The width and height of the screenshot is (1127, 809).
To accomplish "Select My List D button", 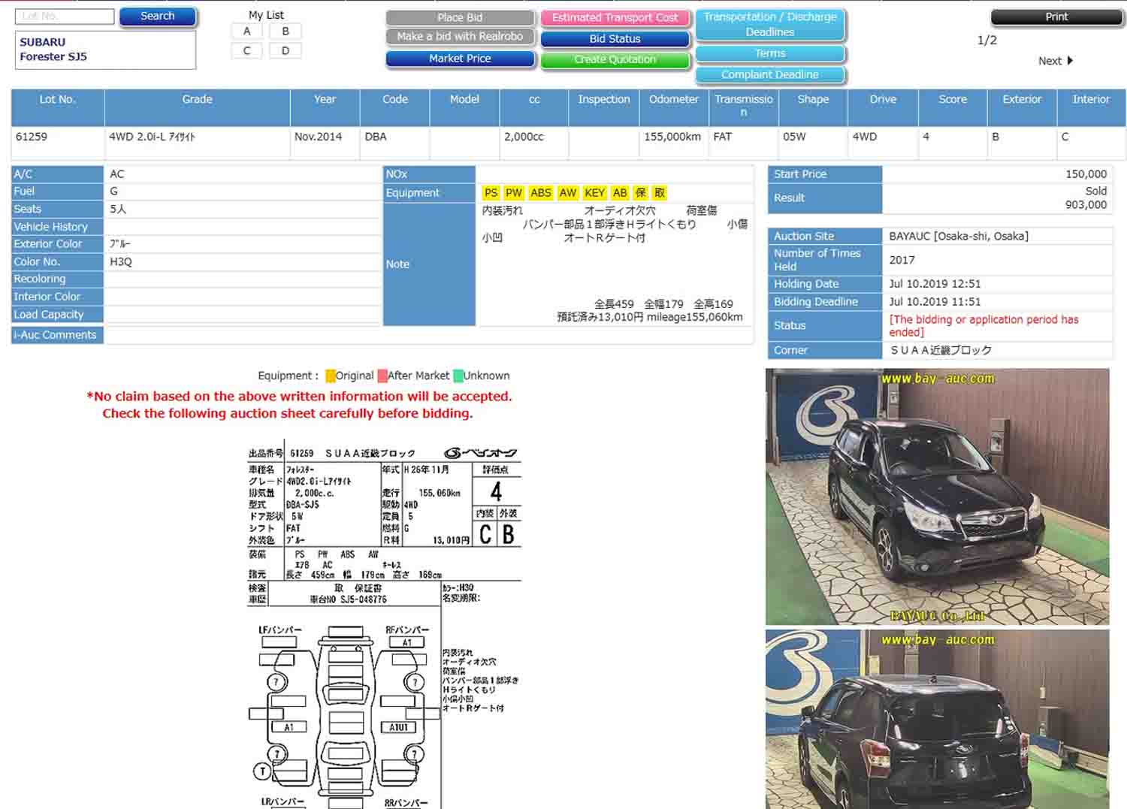I will coord(286,50).
